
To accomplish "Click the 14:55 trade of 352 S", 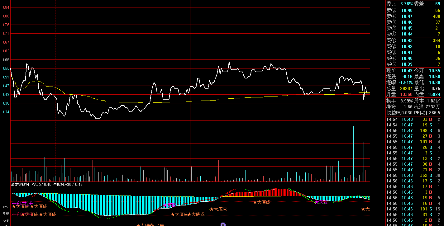I will [413, 175].
